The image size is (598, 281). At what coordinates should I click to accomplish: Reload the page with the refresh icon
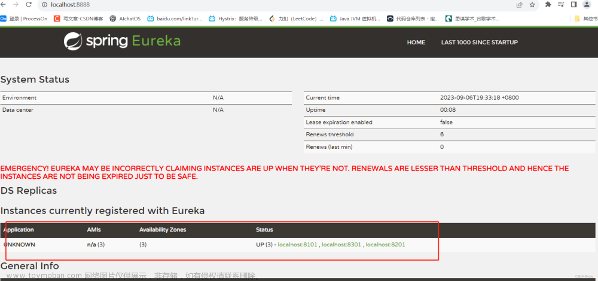[x=29, y=5]
